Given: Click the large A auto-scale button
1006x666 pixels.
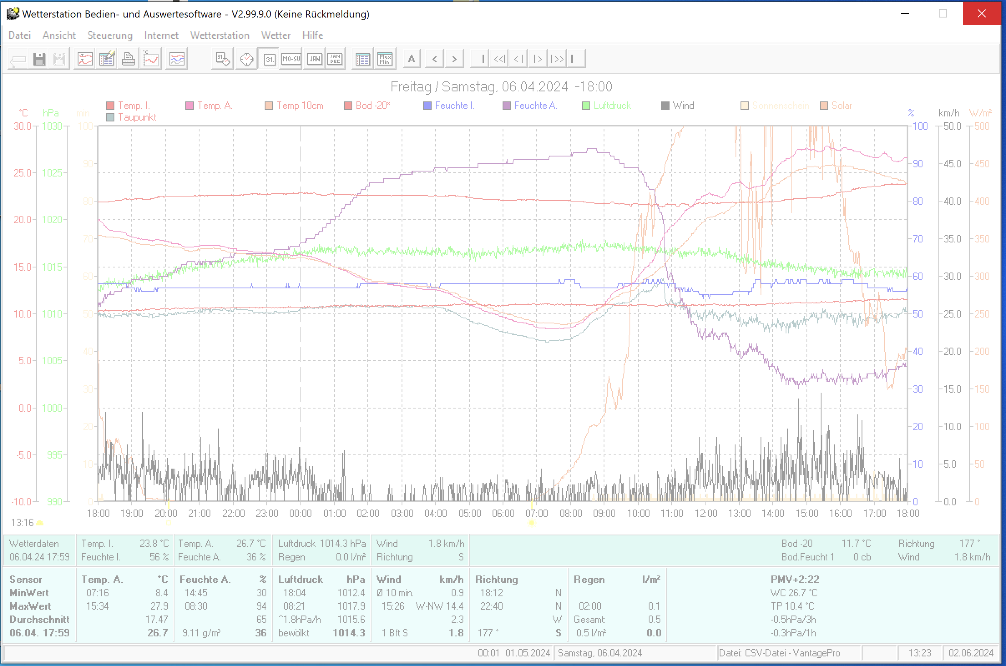Looking at the screenshot, I should coord(411,59).
